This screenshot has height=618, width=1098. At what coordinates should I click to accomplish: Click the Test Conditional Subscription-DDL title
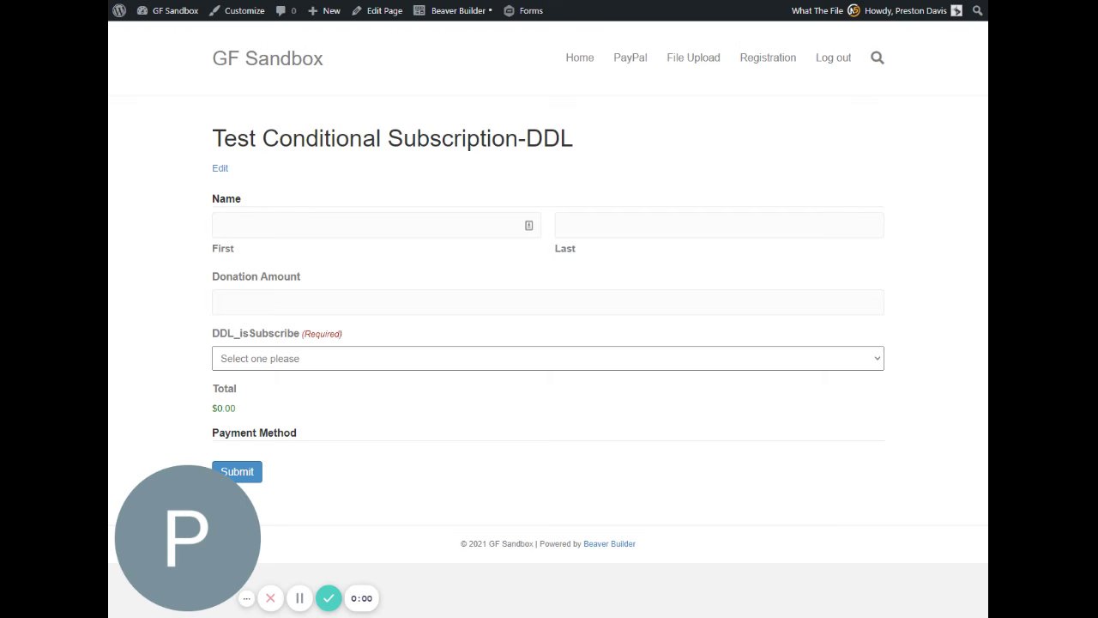point(392,138)
